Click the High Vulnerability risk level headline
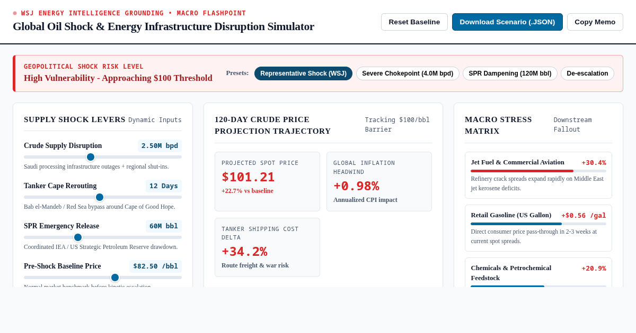Viewport: 636px width, 333px height. pos(118,78)
